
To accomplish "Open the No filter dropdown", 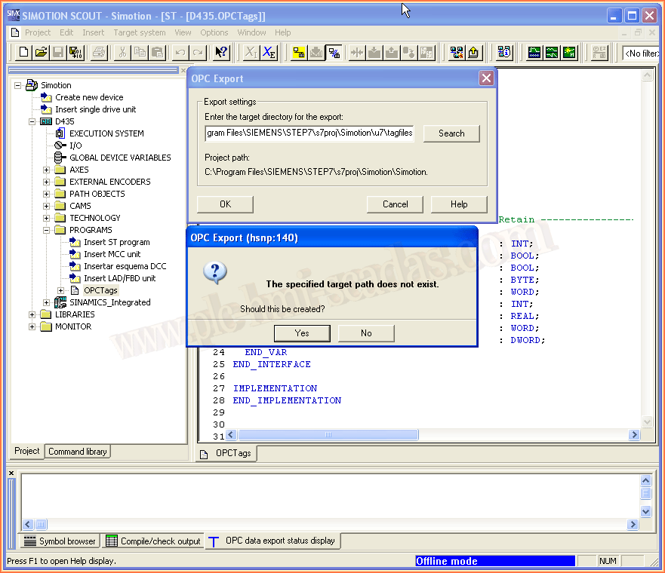I will 640,53.
